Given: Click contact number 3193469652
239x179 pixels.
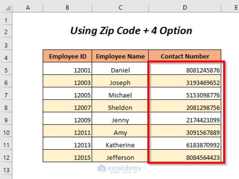Looking at the screenshot, I should tap(185, 81).
